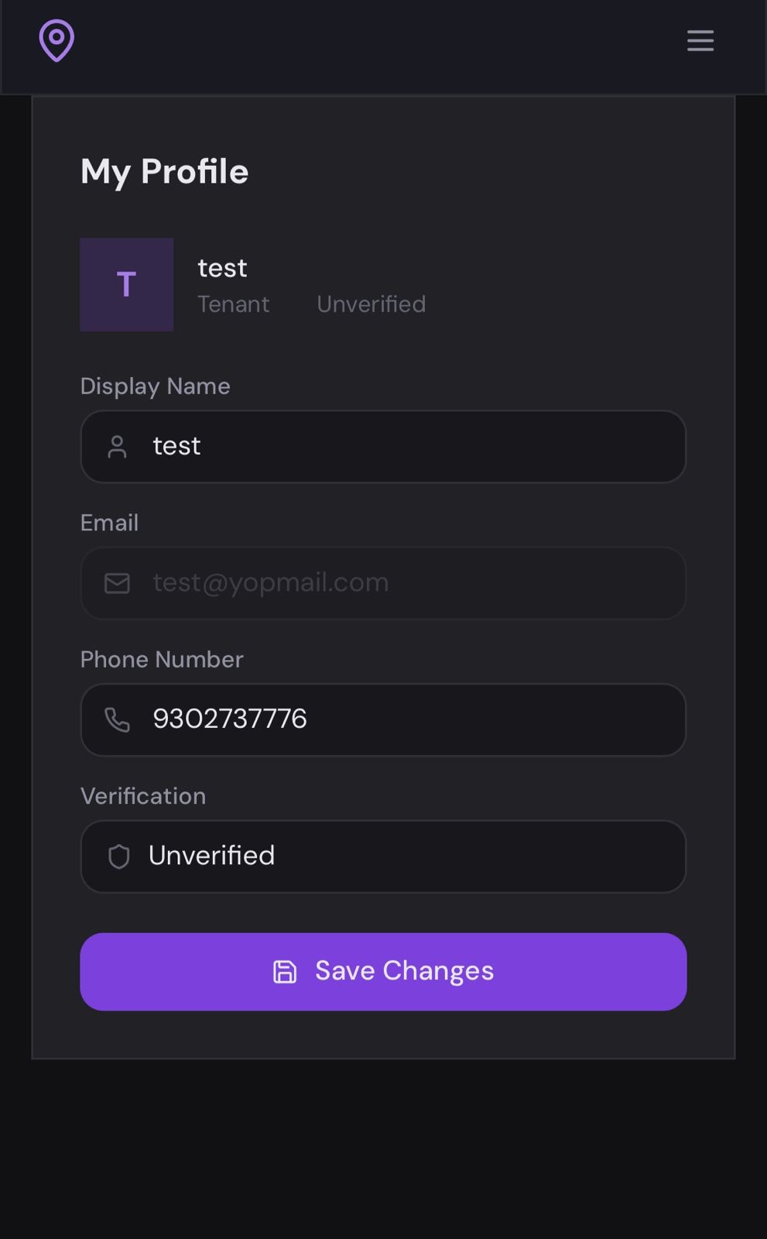The width and height of the screenshot is (767, 1239).
Task: Click the Tenant role label
Action: click(x=233, y=304)
